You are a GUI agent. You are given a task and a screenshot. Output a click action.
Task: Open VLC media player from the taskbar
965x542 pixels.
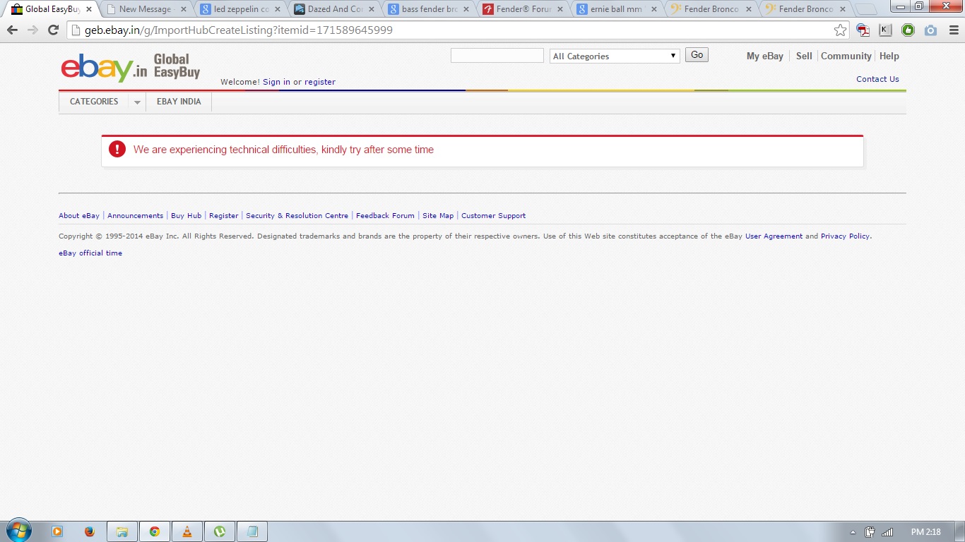(187, 531)
